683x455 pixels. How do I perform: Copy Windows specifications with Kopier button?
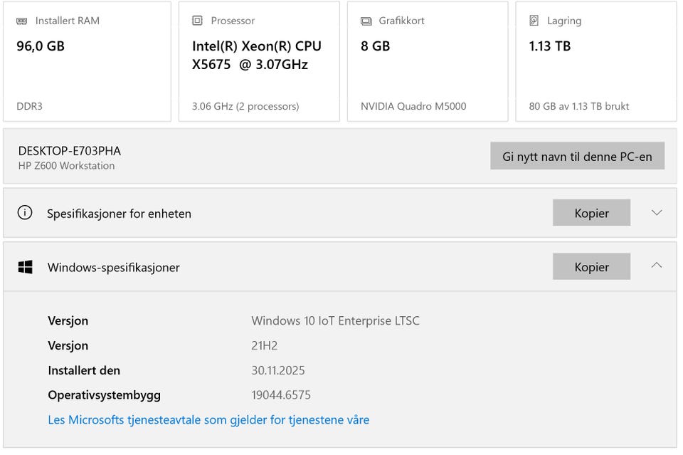click(591, 267)
